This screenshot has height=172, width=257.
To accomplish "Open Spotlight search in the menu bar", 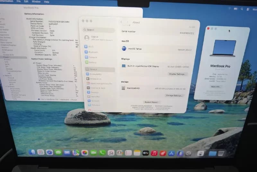I will (x=242, y=9).
